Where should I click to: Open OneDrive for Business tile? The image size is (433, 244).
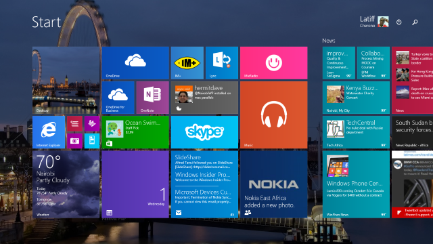point(118,98)
